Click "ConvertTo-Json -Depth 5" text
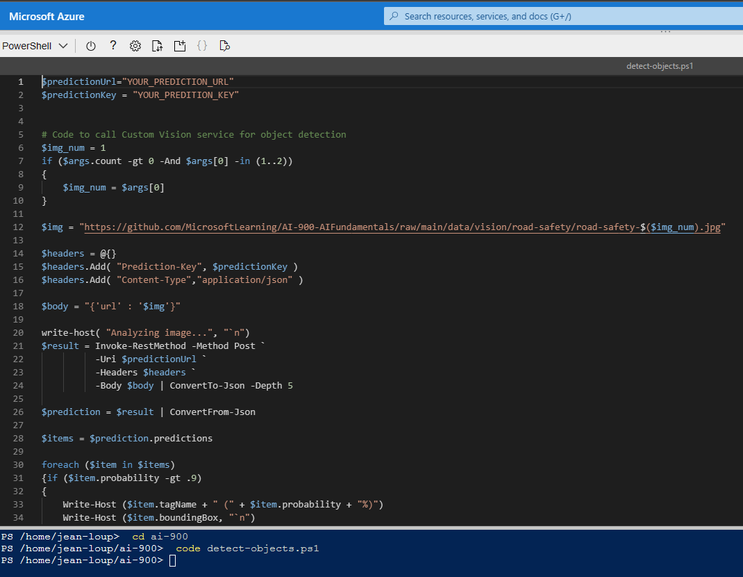The width and height of the screenshot is (743, 577). coord(231,386)
